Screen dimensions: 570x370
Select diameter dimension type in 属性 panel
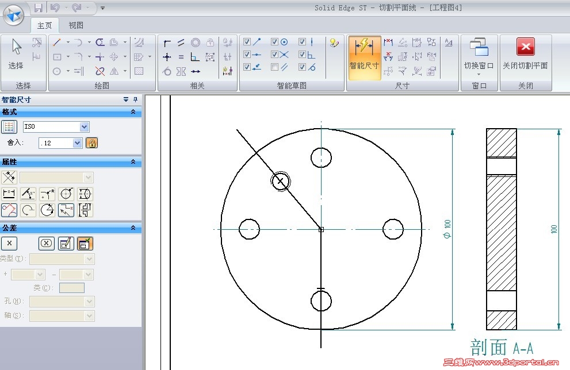coord(66,194)
